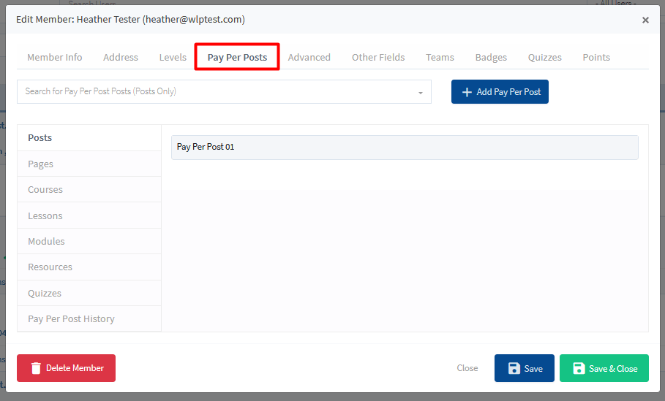
Task: Choose Lessons in the sidebar list
Action: pos(89,215)
